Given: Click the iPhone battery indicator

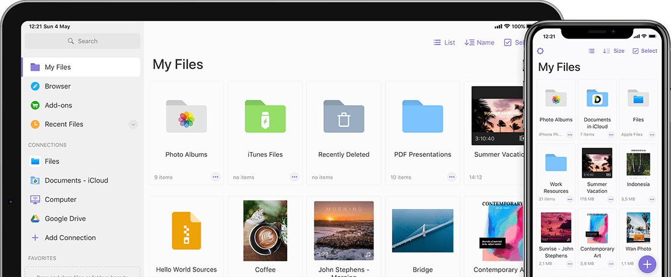Looking at the screenshot, I should pyautogui.click(x=652, y=36).
